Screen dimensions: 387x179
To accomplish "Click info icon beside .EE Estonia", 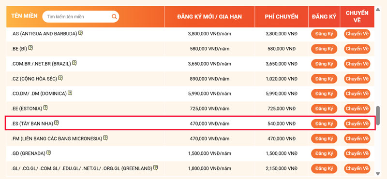I will [x=45, y=108].
